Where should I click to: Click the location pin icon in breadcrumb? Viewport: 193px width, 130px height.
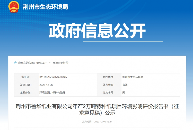15,63
